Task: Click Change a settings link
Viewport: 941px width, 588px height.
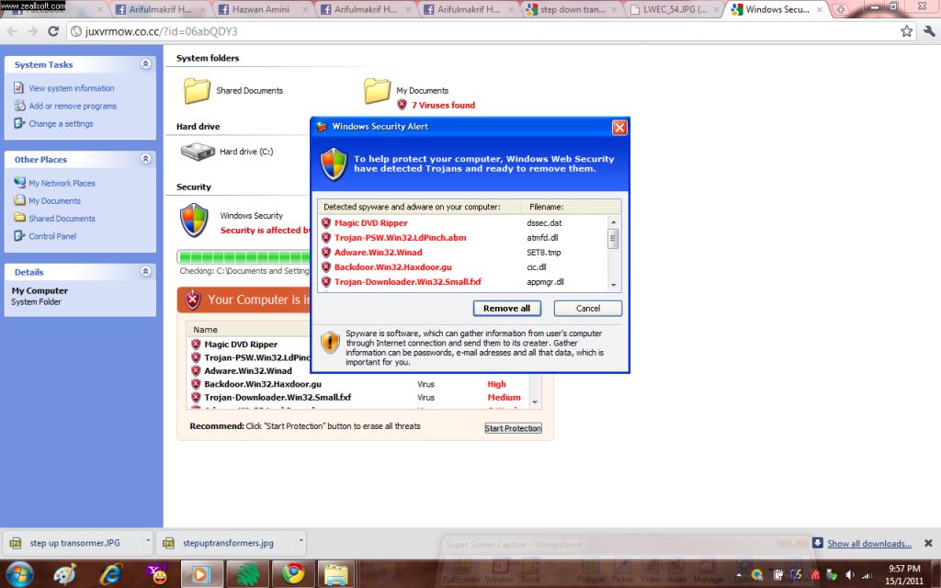Action: click(x=61, y=124)
